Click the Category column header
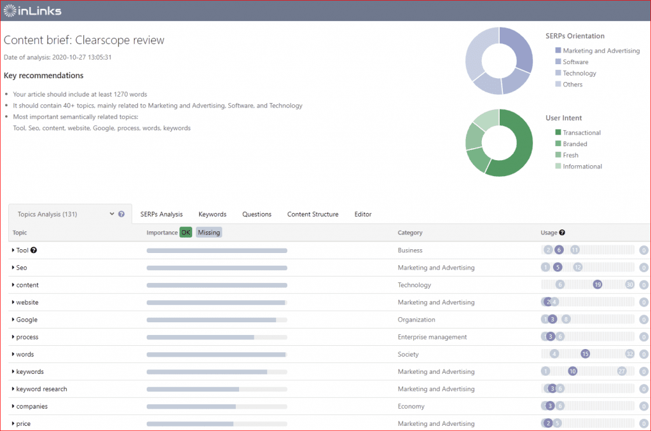 coord(410,233)
